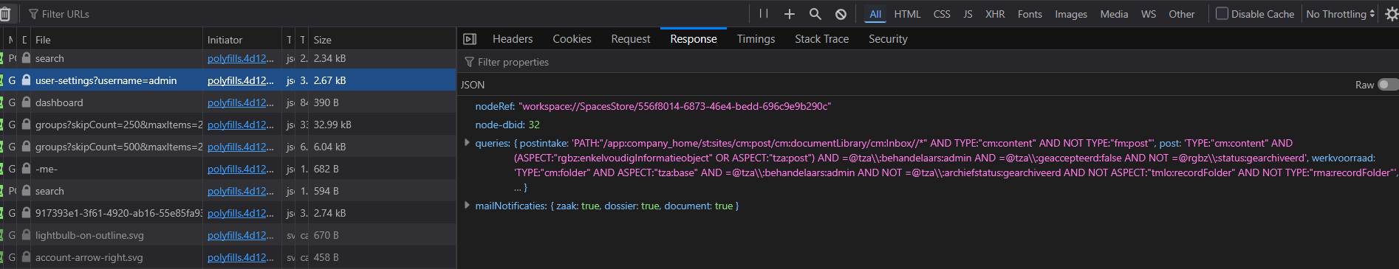Select the groups?skipCount=500 request
1399x269 pixels.
tap(228, 147)
